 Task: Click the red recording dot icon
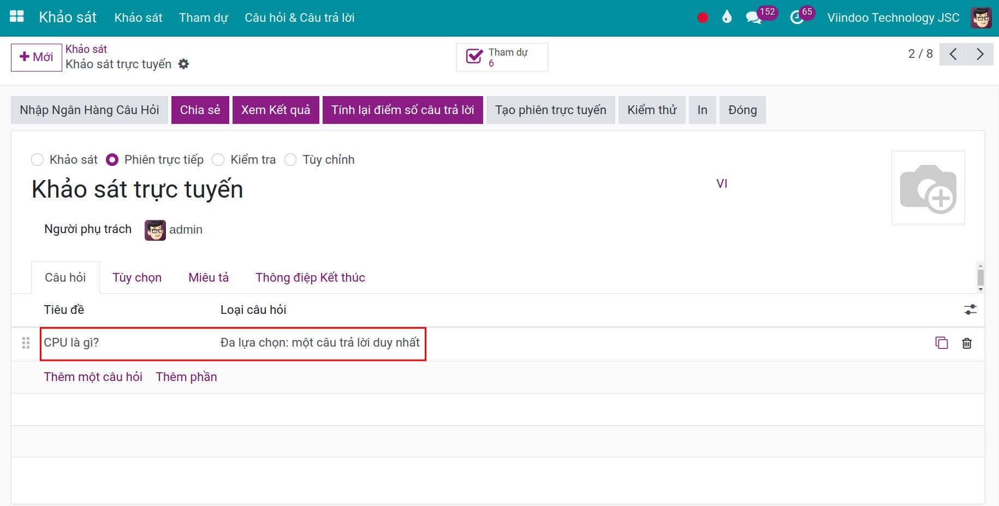point(703,17)
